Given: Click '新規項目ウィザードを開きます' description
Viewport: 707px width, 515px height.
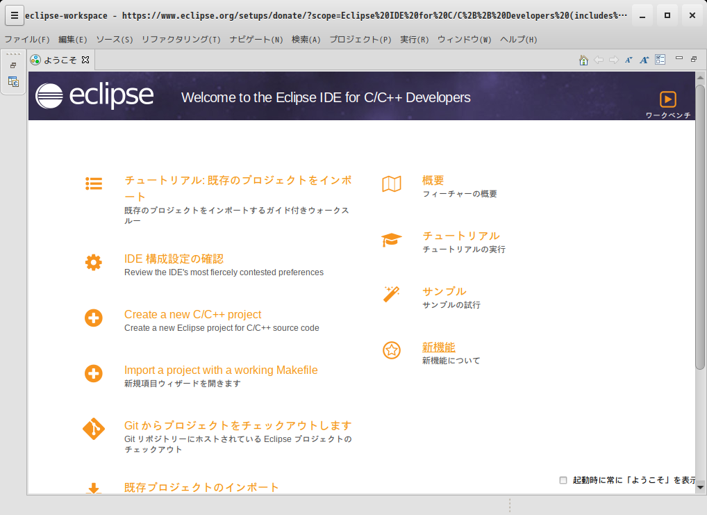Looking at the screenshot, I should pyautogui.click(x=183, y=384).
